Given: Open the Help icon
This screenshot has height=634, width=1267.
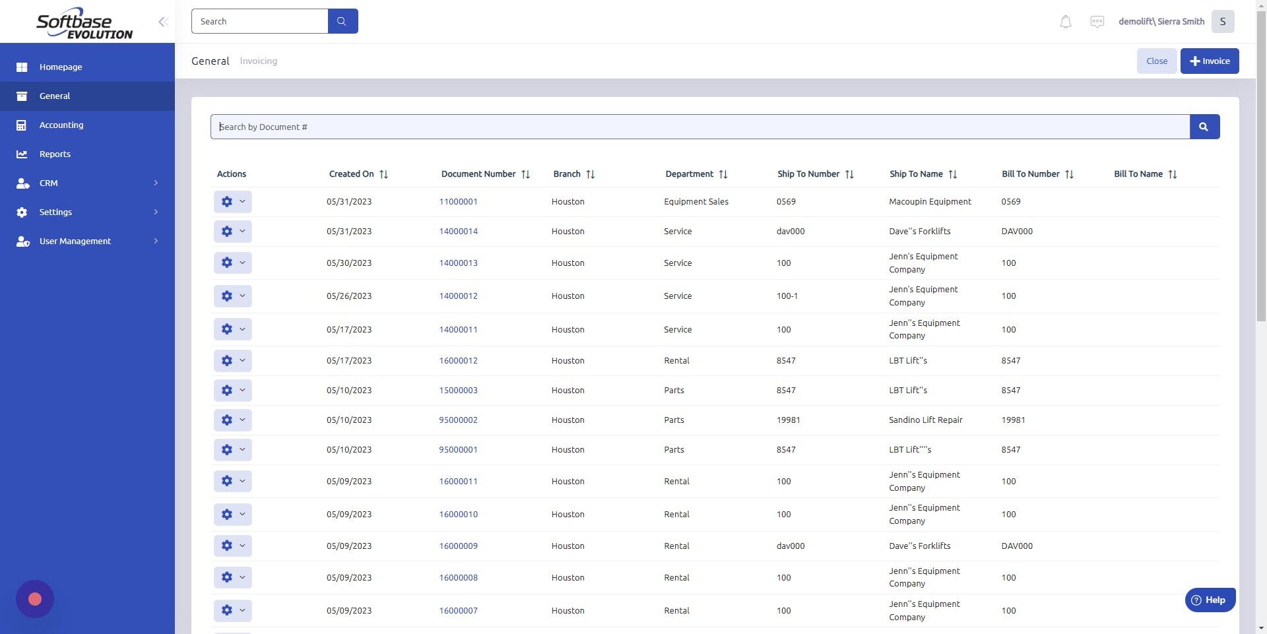Looking at the screenshot, I should pos(1196,600).
